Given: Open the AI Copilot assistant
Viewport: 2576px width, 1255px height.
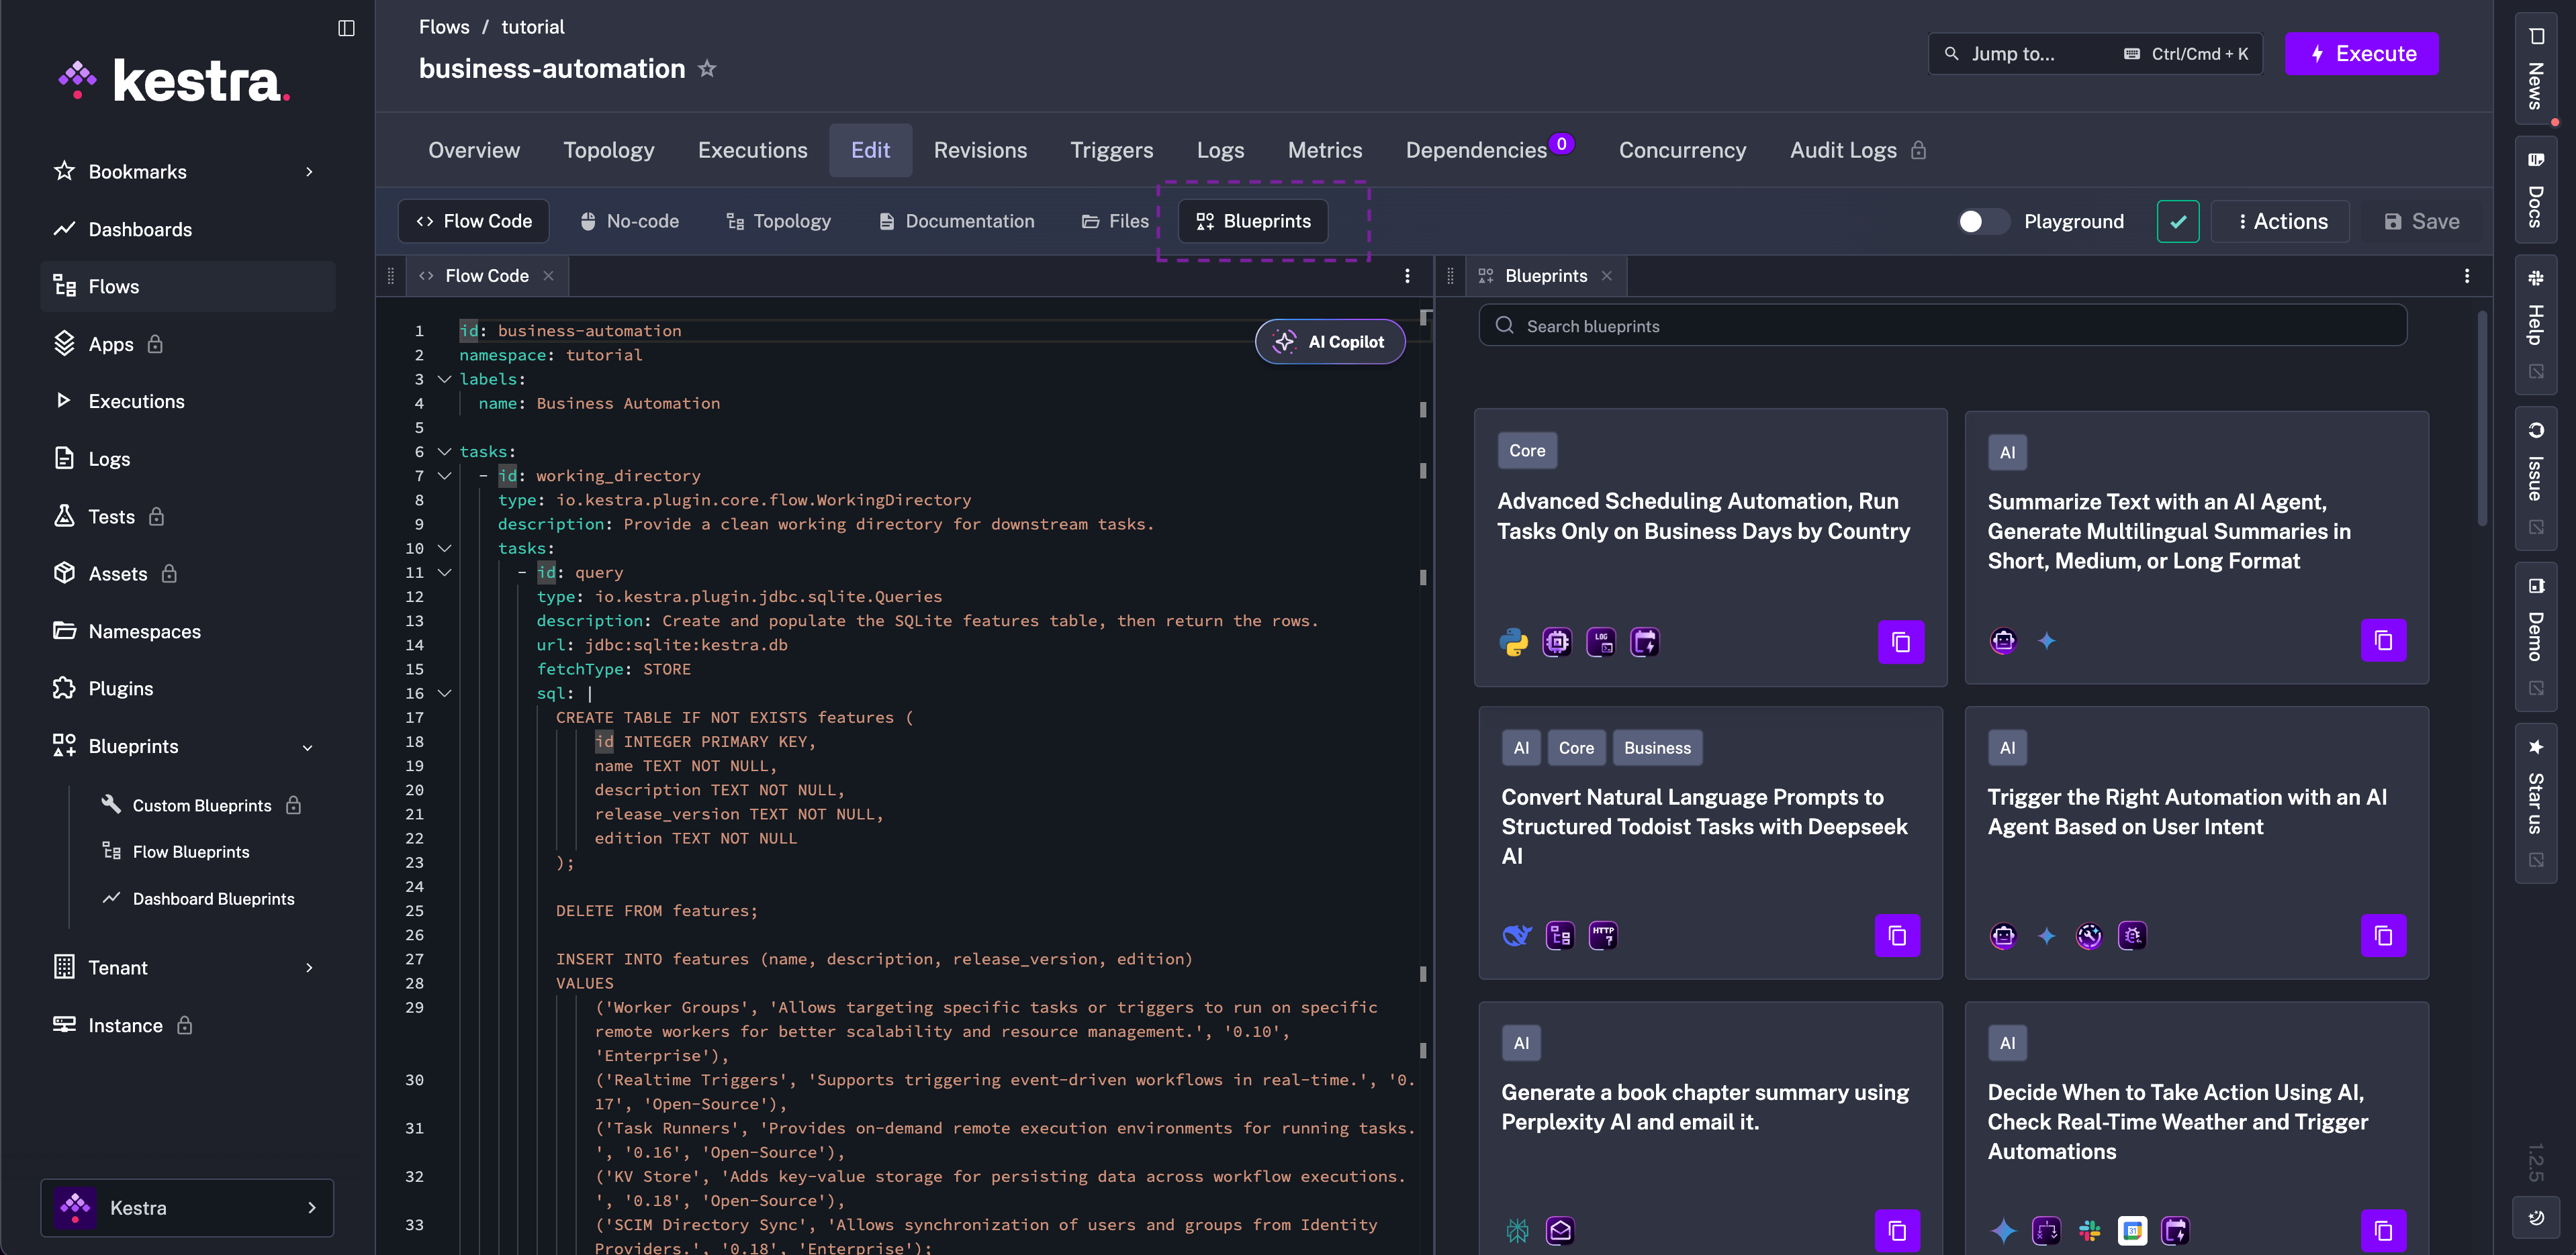Looking at the screenshot, I should point(1330,341).
